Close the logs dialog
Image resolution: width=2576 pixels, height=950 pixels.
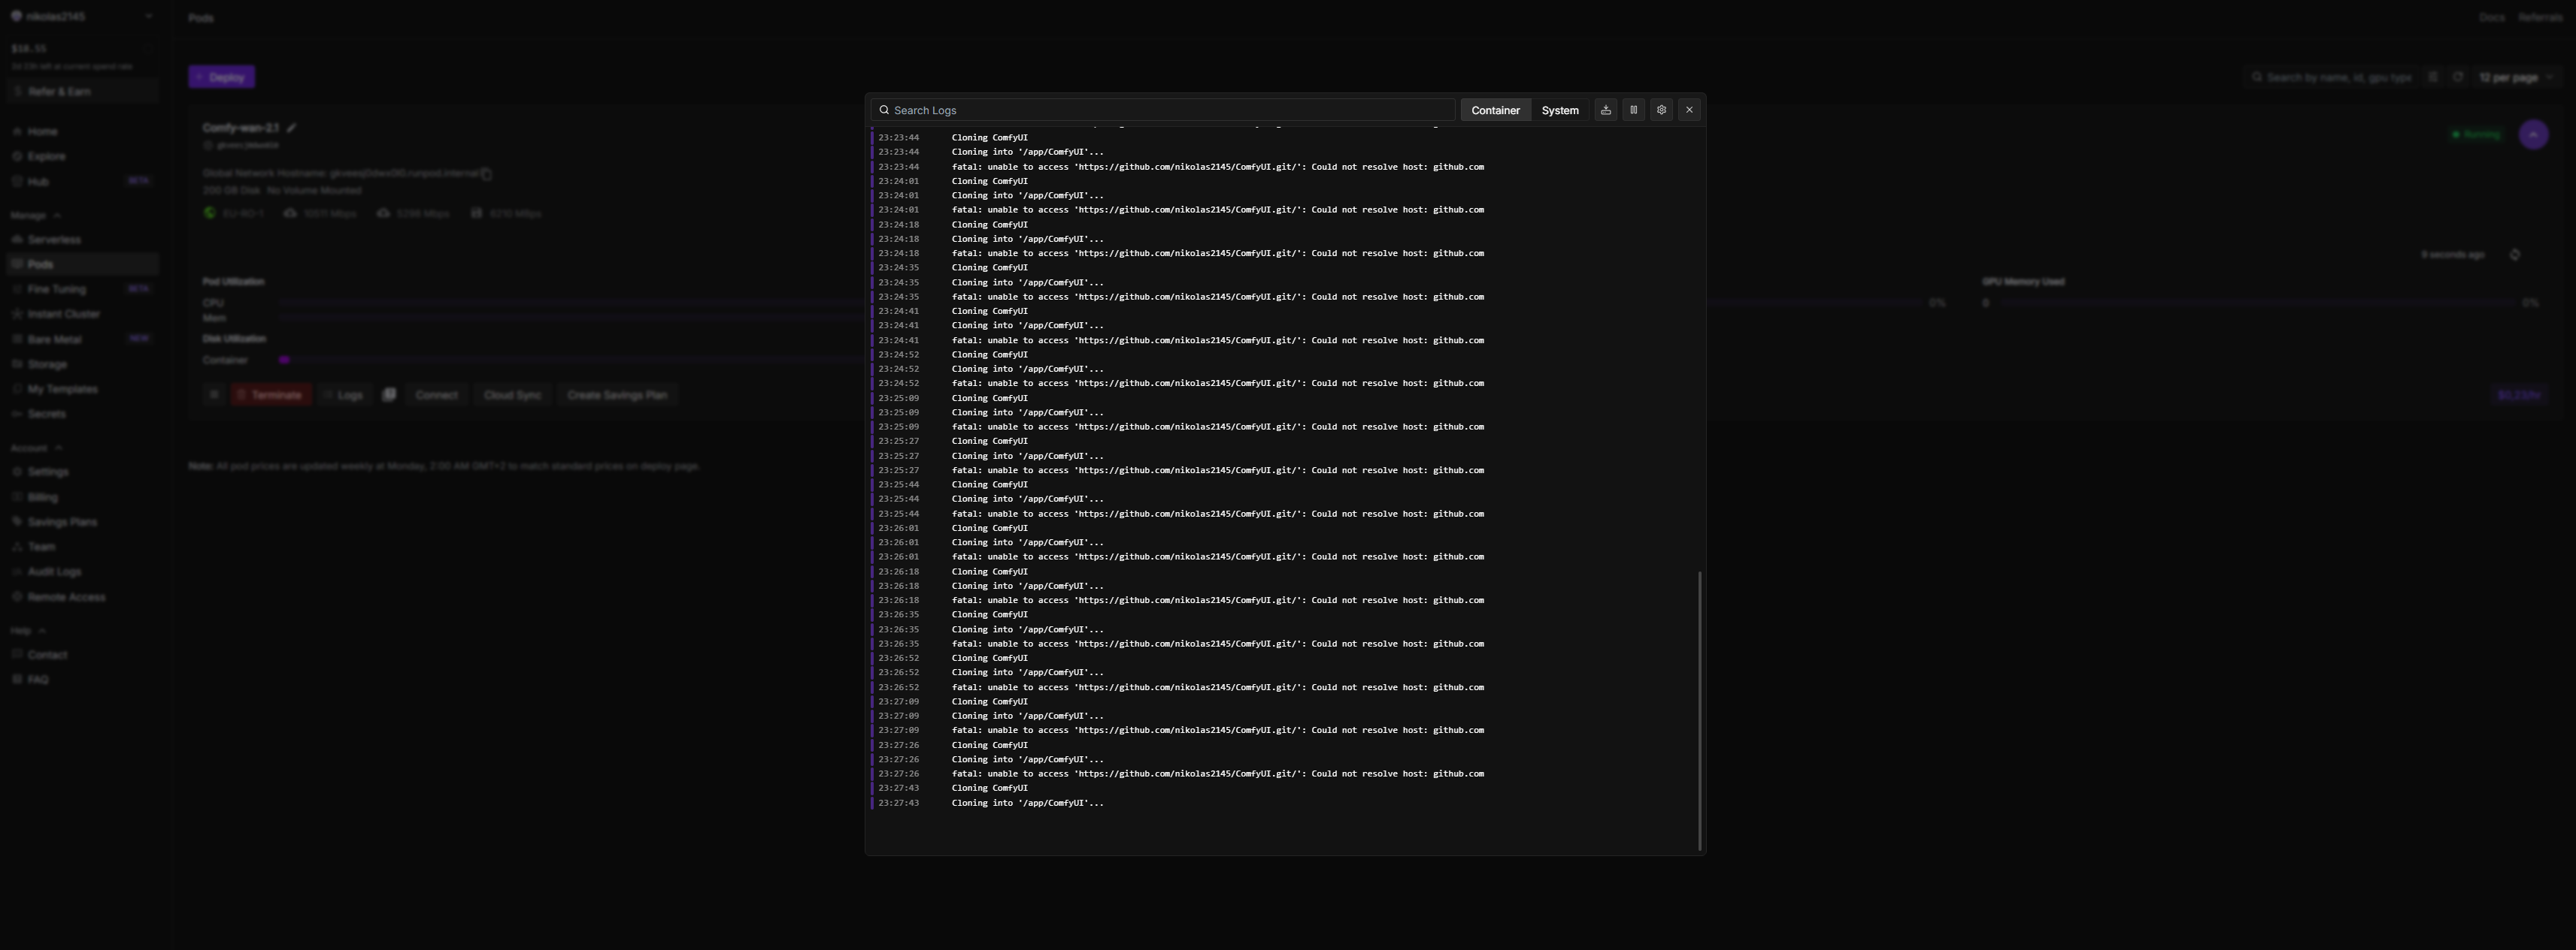coord(1689,110)
